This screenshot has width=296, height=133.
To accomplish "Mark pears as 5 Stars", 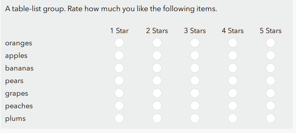I will click(270, 81).
